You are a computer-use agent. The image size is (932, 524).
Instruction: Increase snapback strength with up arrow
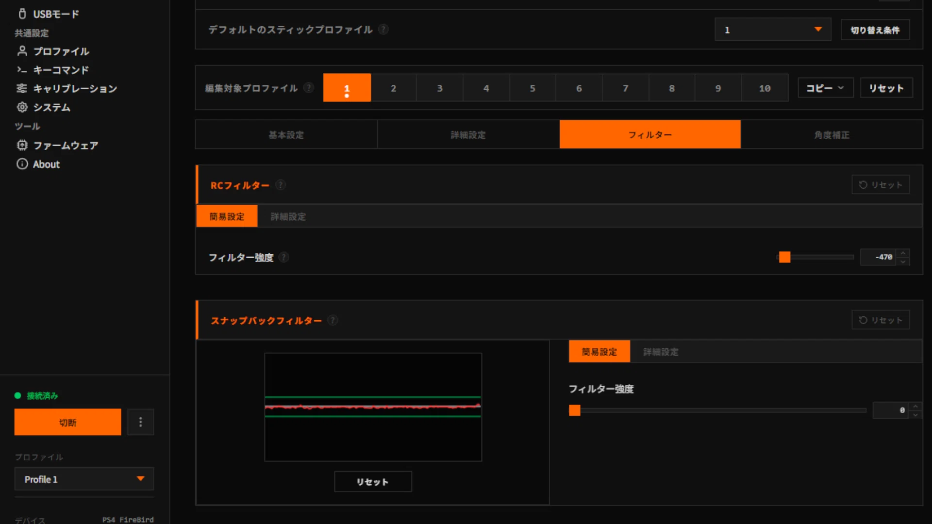tap(915, 406)
